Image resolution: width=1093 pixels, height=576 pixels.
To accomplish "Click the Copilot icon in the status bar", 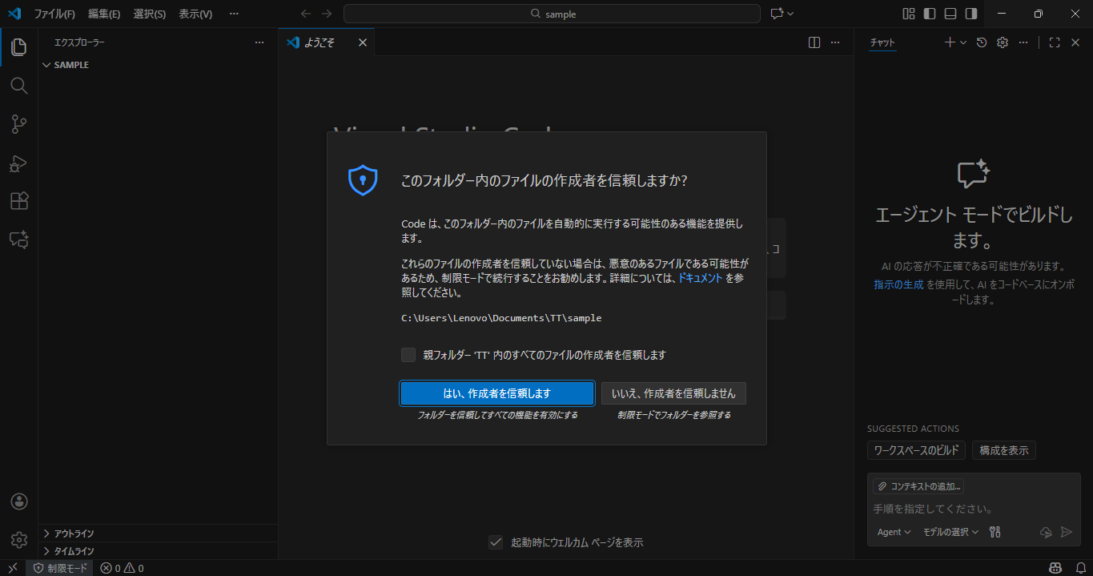I will pos(1055,568).
